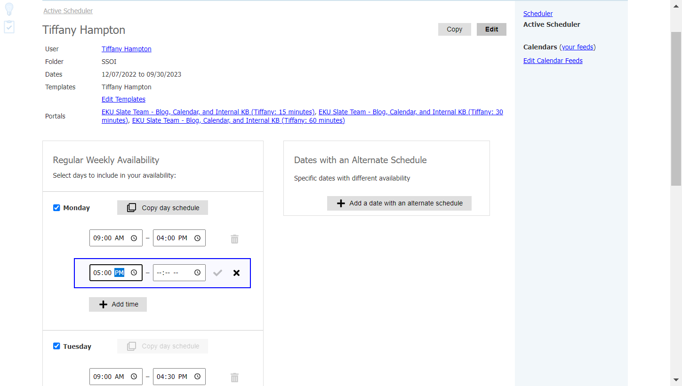Go to Scheduler in right sidebar
682x386 pixels.
click(x=538, y=14)
